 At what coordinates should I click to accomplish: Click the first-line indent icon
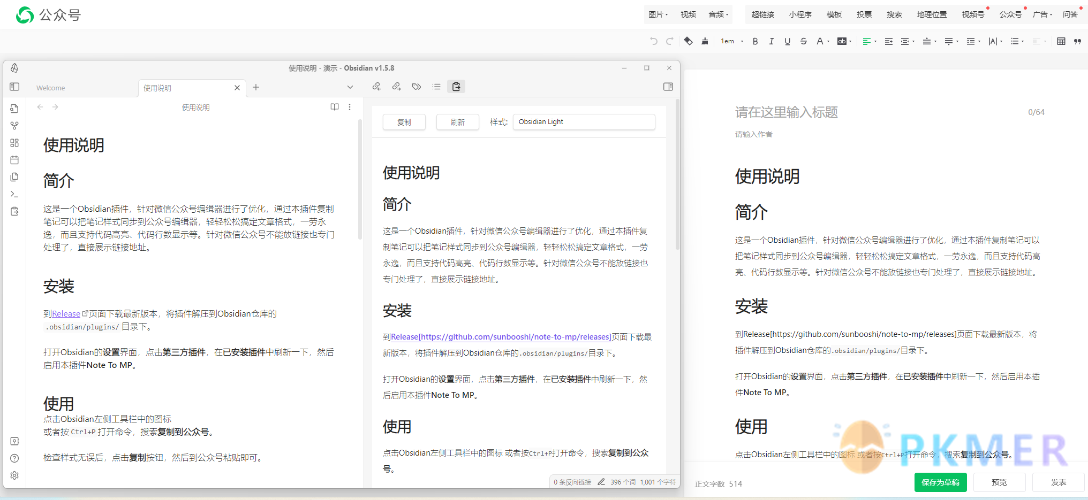[888, 41]
